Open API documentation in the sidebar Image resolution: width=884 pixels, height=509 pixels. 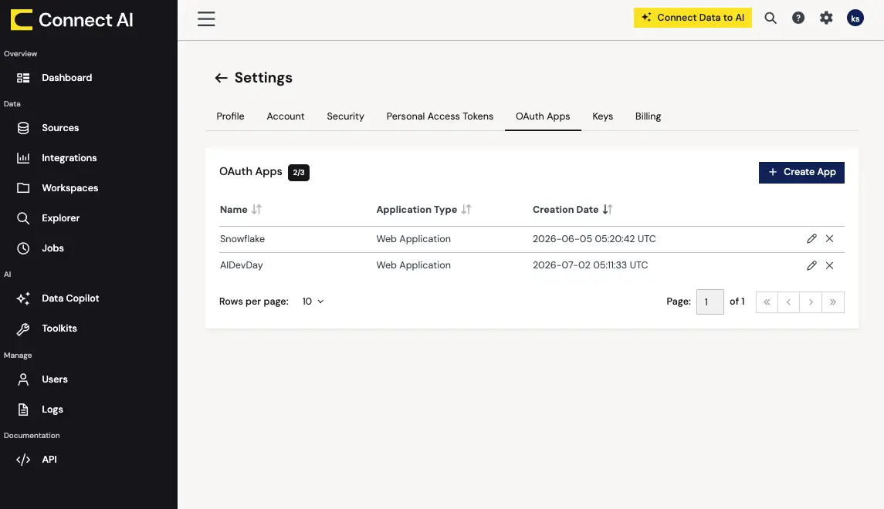pyautogui.click(x=49, y=460)
